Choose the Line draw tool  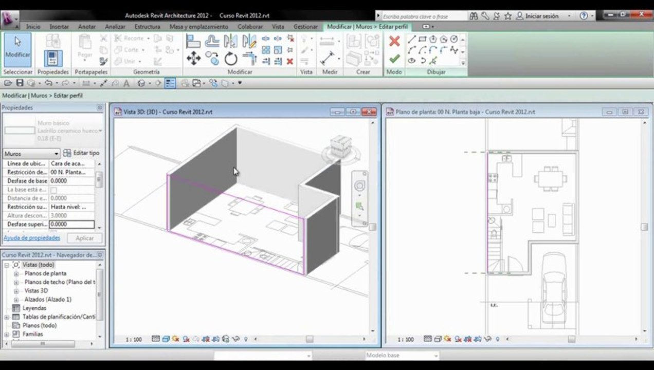pos(412,39)
